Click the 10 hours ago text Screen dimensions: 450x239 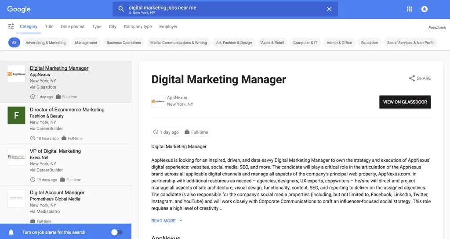tap(47, 138)
